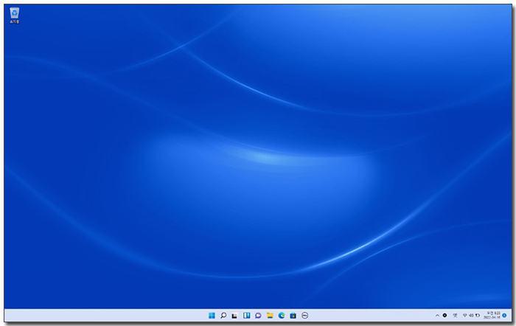
Task: Launch File Explorer from taskbar
Action: tap(270, 316)
